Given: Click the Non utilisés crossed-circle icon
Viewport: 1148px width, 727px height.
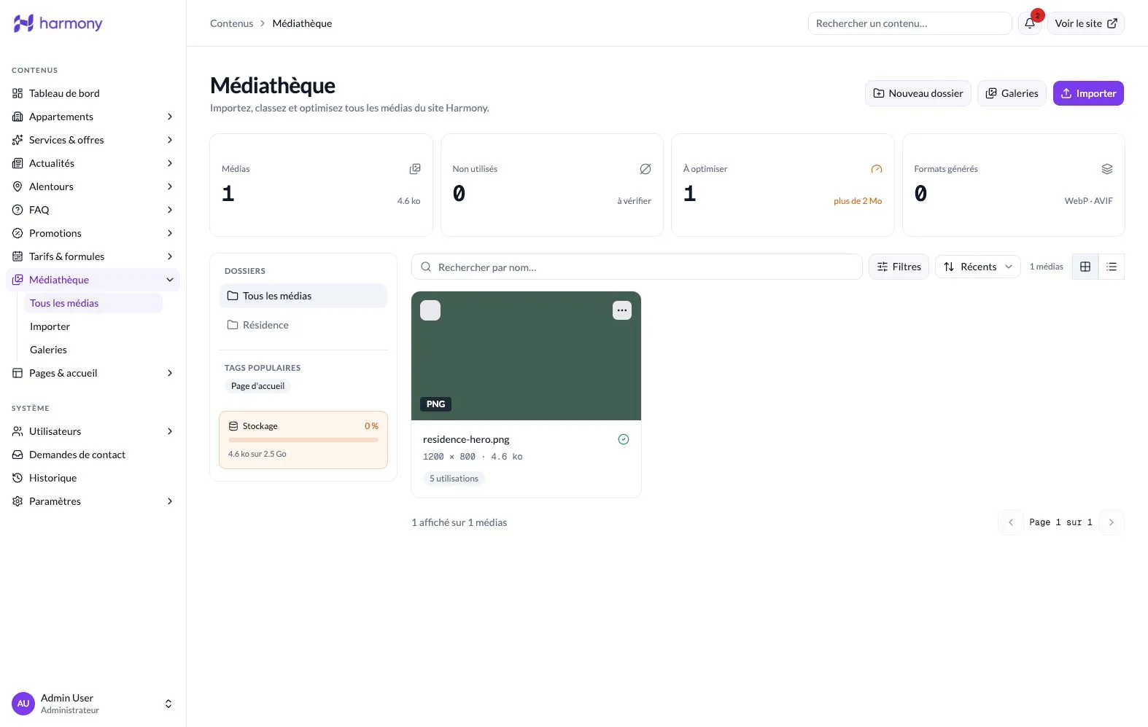Looking at the screenshot, I should pyautogui.click(x=645, y=169).
